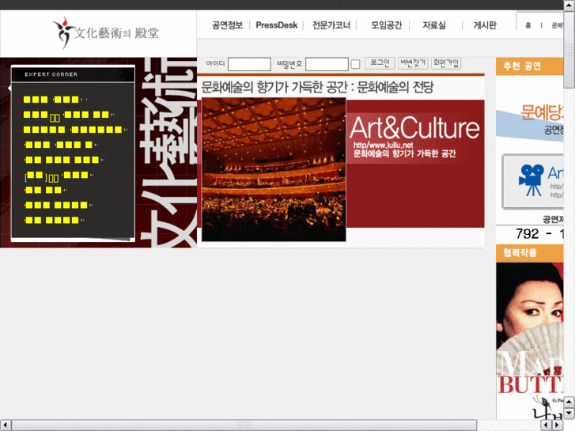This screenshot has height=431, width=575.
Task: Click the vertical scrollbar down arrow
Action: pos(569,414)
